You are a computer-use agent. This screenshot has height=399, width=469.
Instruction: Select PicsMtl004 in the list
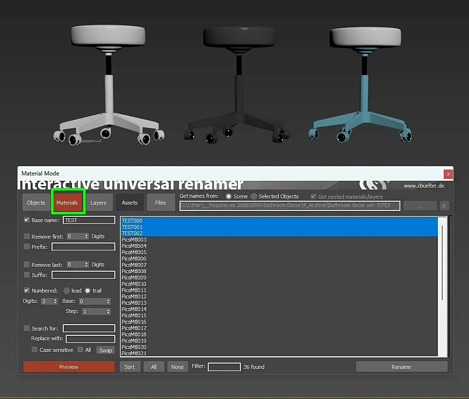(279, 246)
